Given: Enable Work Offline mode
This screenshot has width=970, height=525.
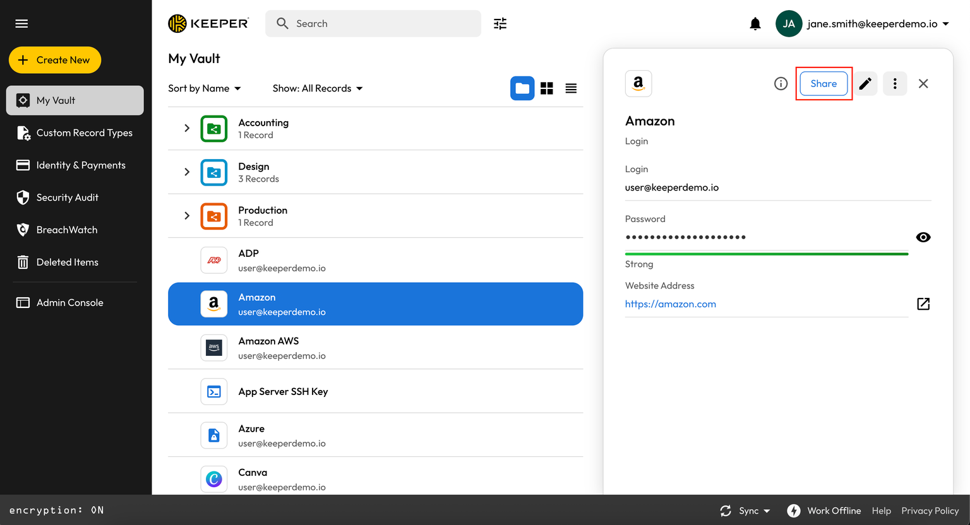Looking at the screenshot, I should point(824,510).
